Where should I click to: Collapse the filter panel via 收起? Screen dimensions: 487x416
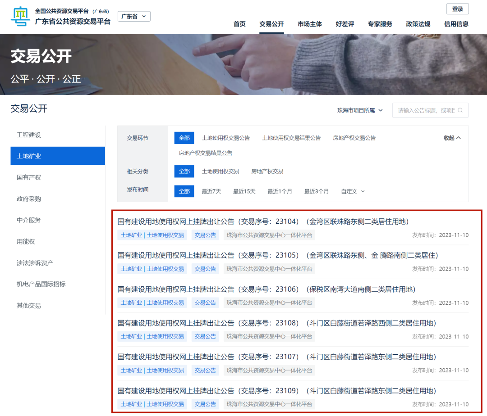452,138
